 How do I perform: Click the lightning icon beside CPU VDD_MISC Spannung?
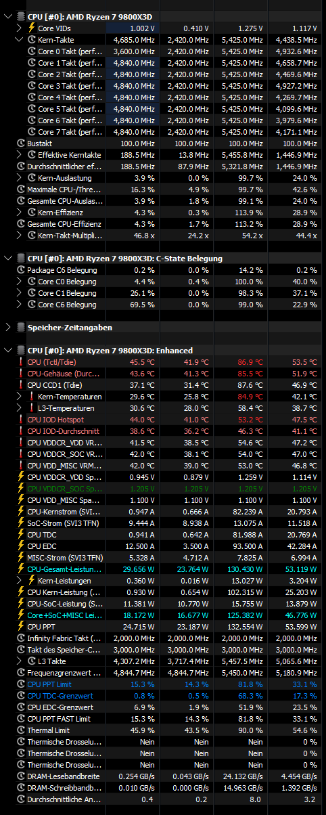pyautogui.click(x=21, y=500)
